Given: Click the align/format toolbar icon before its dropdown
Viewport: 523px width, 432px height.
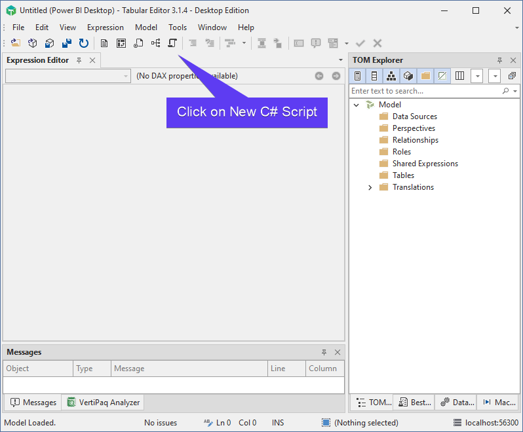Looking at the screenshot, I should pos(230,43).
